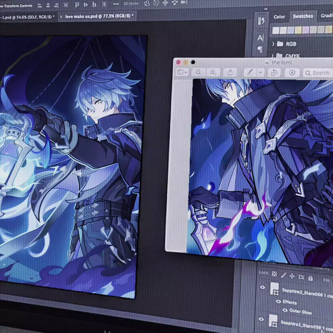This screenshot has width=333, height=333.
Task: Click the Align top edges icon
Action: click(77, 4)
